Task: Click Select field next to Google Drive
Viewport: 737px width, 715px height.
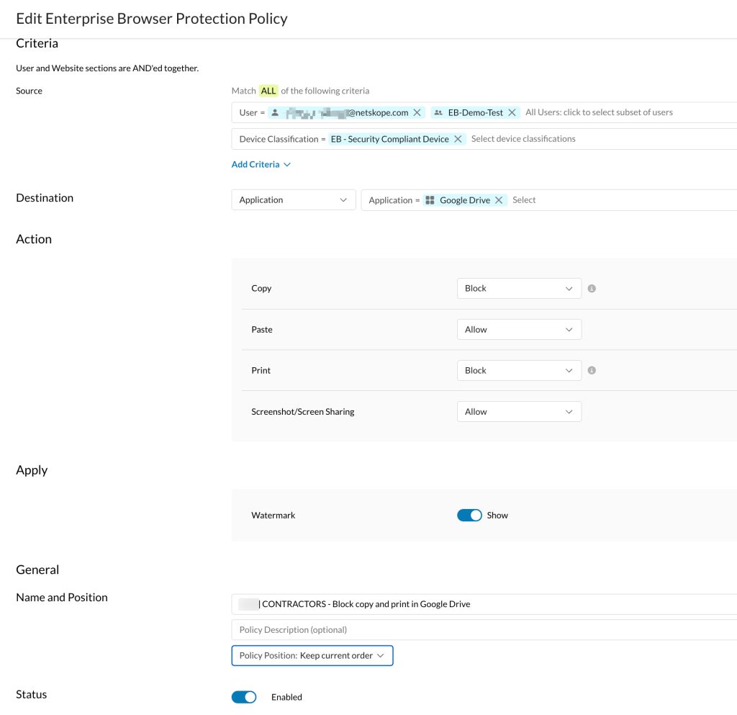Action: point(524,200)
